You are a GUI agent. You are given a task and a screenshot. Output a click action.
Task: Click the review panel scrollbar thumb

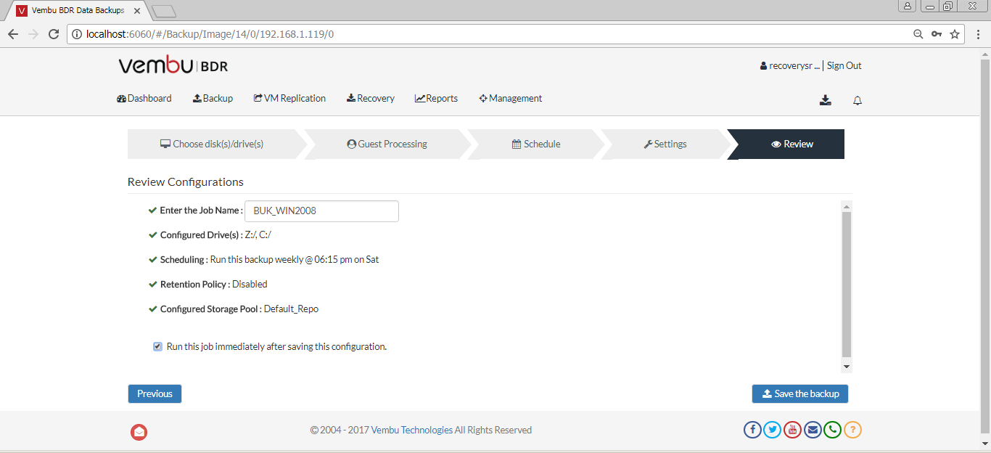847,284
